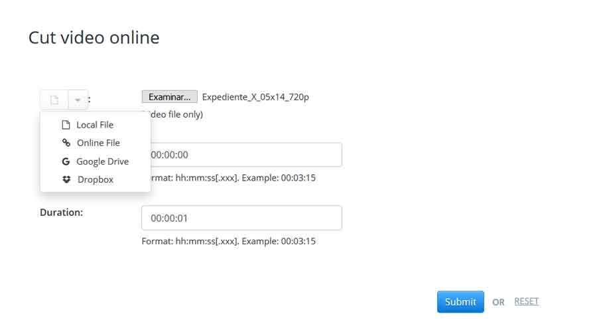Click the Cut video online heading

tap(94, 37)
